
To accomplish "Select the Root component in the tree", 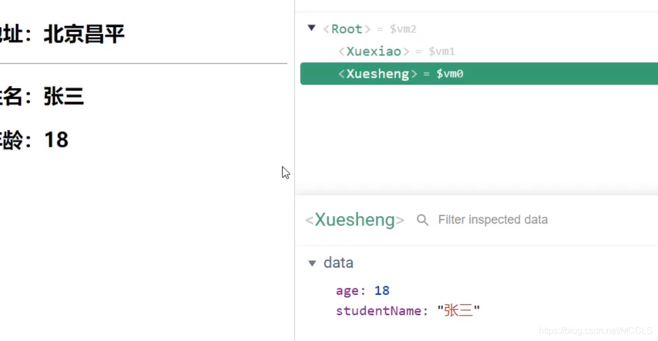I will [346, 29].
